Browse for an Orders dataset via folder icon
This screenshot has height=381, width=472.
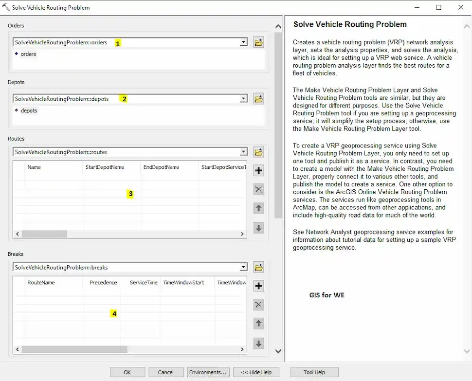(x=258, y=42)
